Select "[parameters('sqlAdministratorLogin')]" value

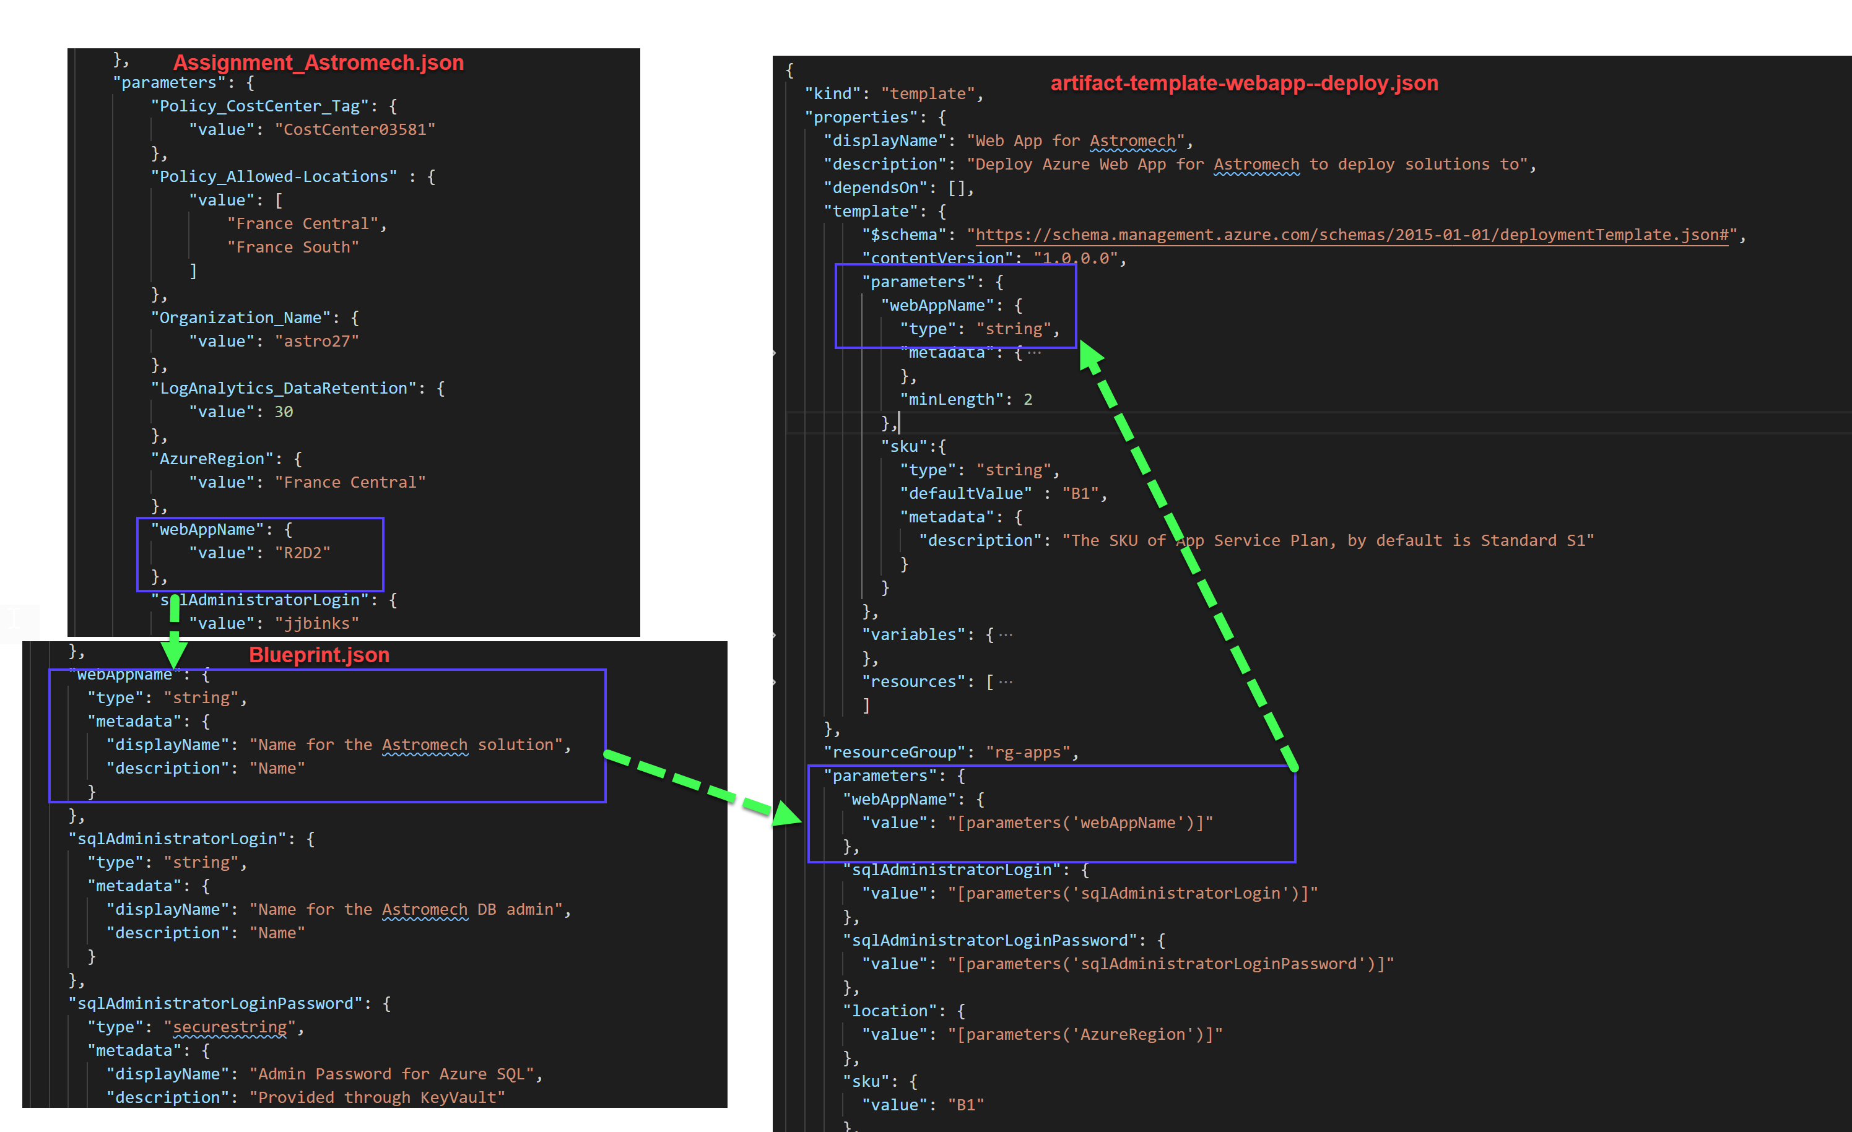pos(1133,894)
